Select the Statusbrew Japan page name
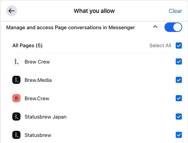188x143 pixels. click(x=45, y=117)
